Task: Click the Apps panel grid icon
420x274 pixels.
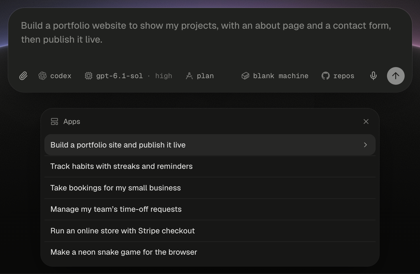Action: click(x=54, y=122)
